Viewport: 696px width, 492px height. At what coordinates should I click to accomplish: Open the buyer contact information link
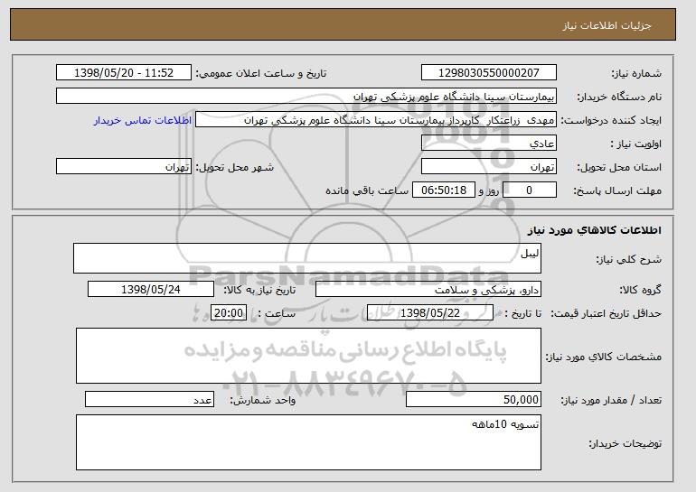point(143,120)
